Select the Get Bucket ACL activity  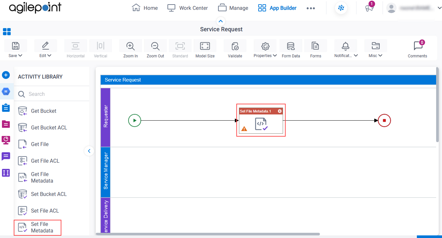(42, 127)
